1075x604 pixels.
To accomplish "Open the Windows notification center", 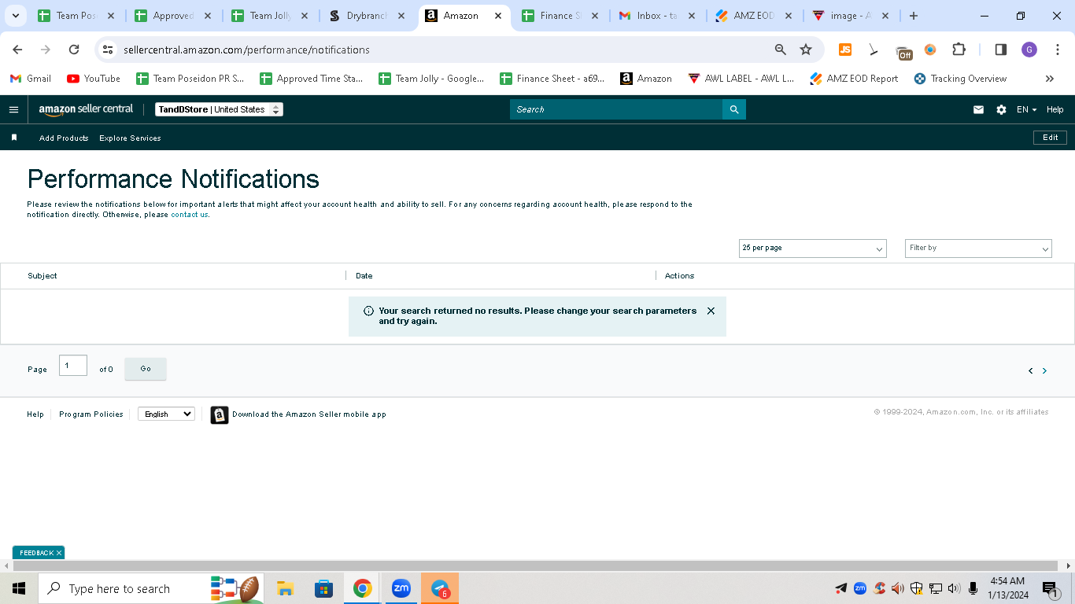I will point(1051,588).
